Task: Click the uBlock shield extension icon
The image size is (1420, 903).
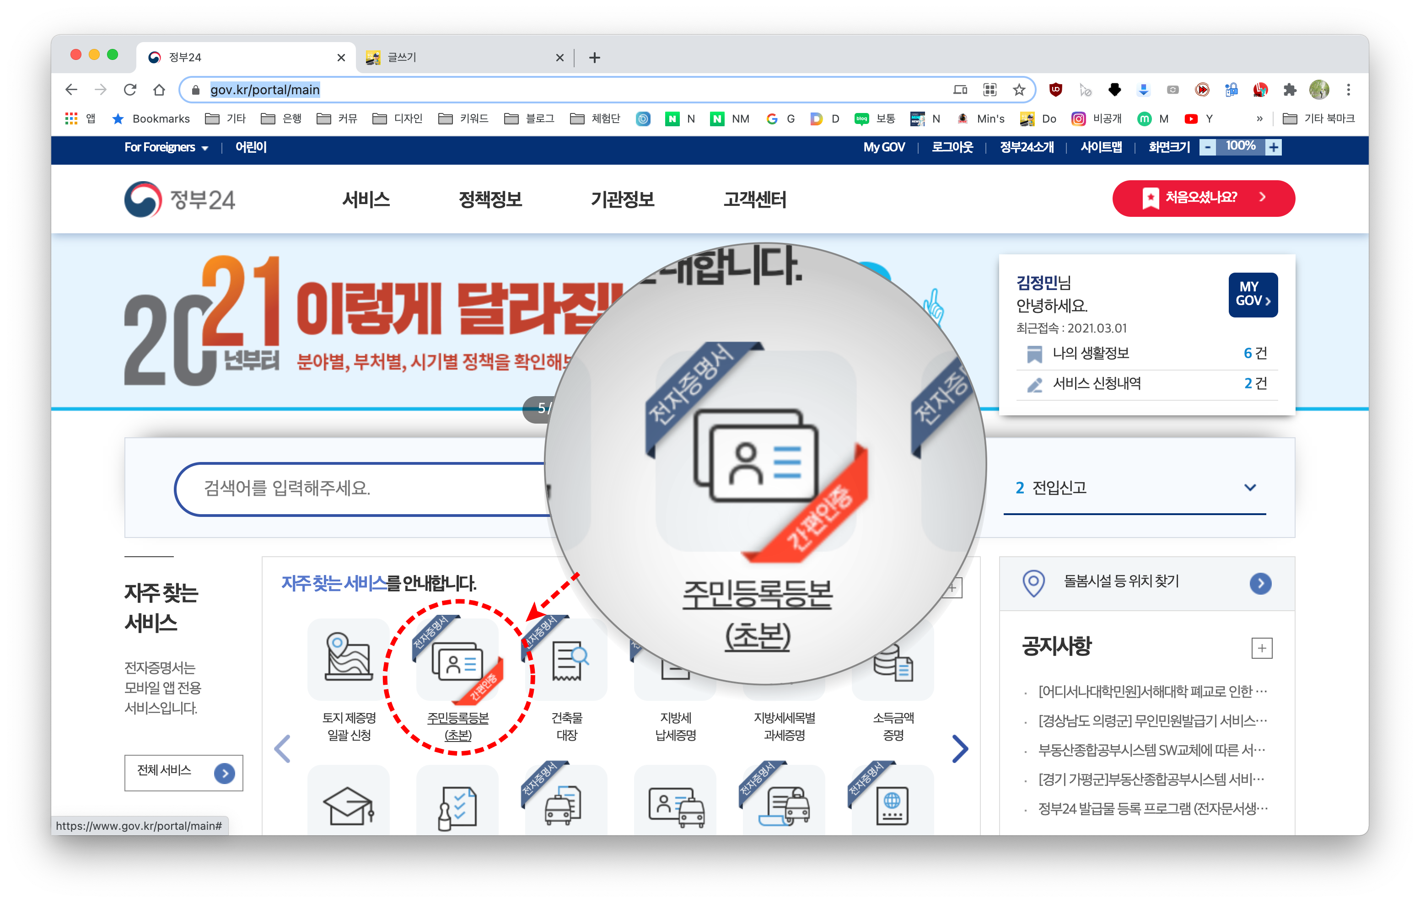Action: (1055, 90)
